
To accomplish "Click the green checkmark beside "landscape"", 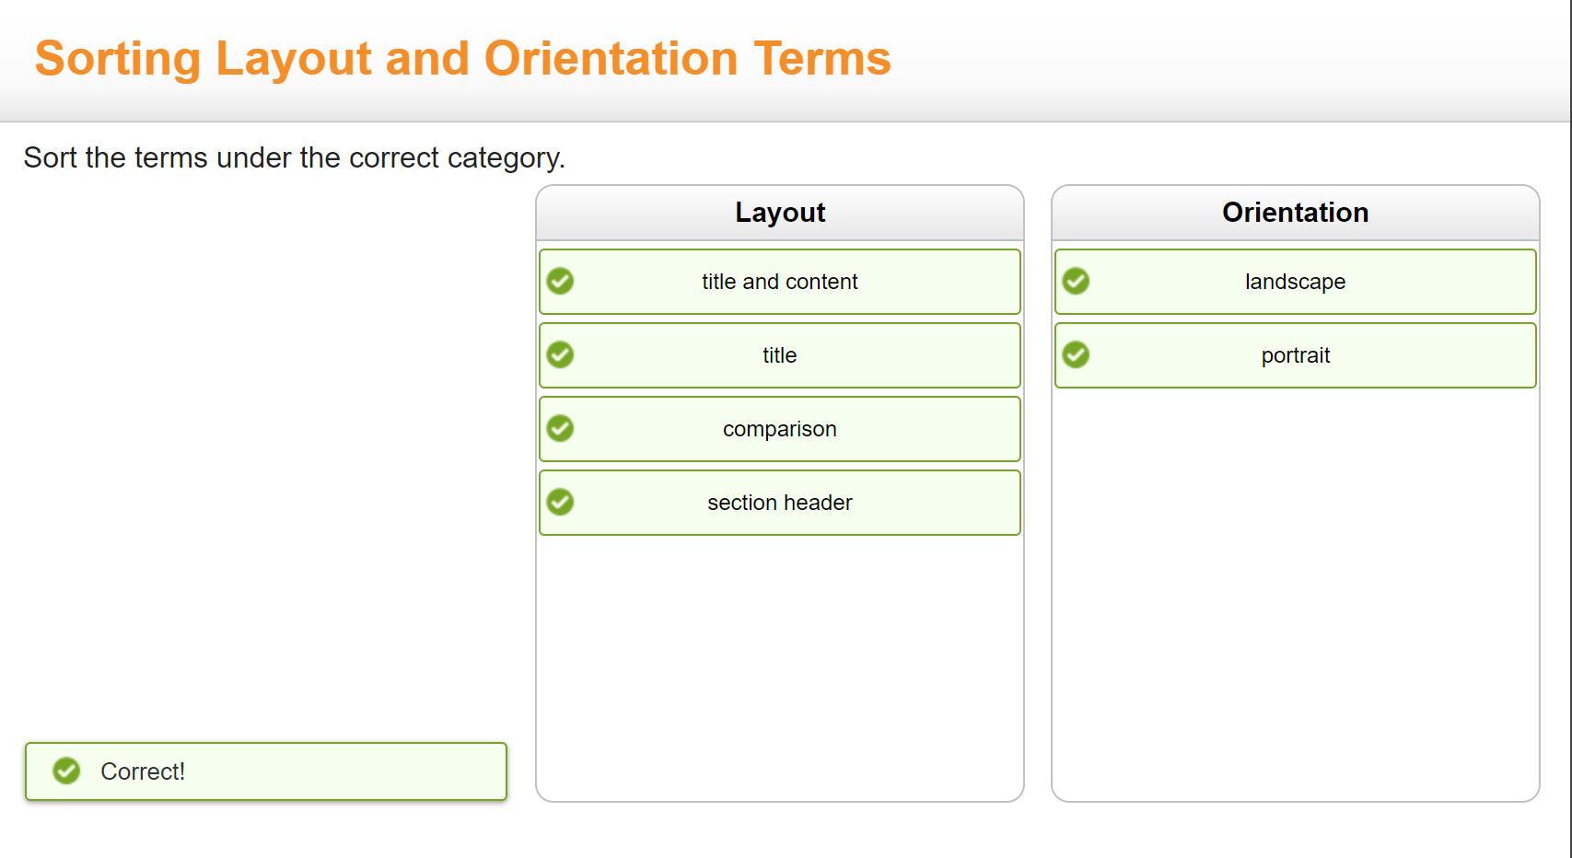I will tap(1076, 281).
